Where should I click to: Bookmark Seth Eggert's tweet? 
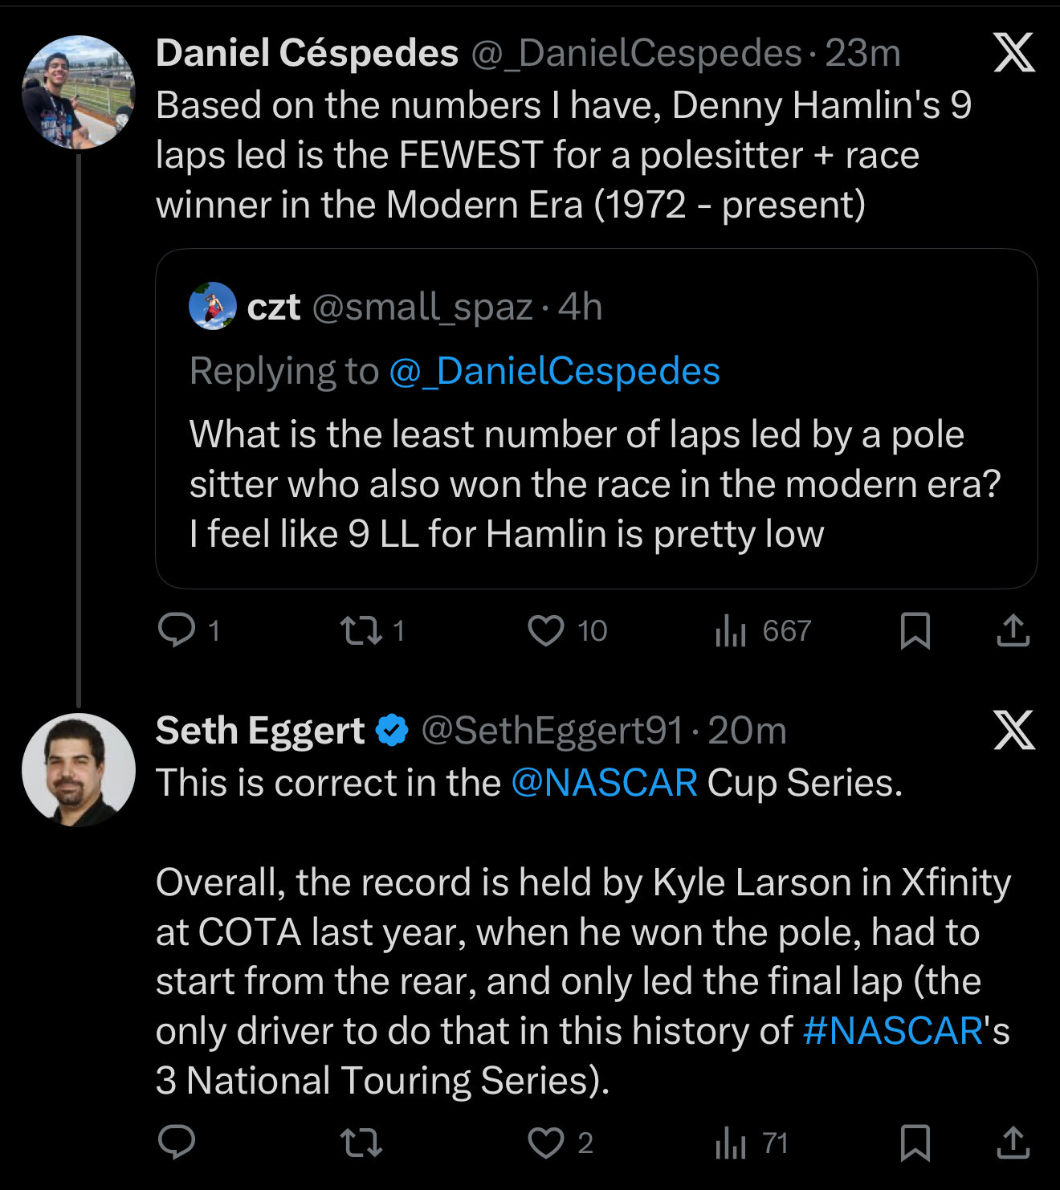coord(915,1143)
